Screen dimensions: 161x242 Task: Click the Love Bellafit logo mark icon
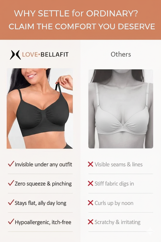point(15,55)
